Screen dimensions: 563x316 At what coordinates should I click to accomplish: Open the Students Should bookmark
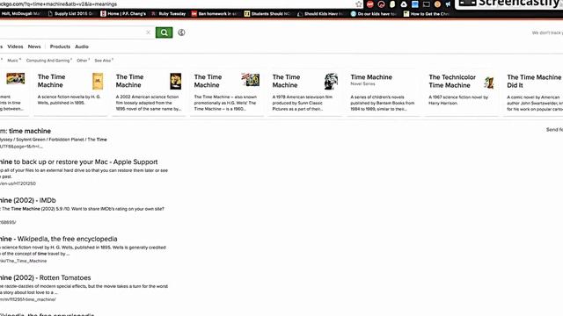[x=267, y=14]
